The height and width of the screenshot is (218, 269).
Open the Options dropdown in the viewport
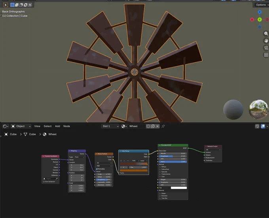(261, 5)
